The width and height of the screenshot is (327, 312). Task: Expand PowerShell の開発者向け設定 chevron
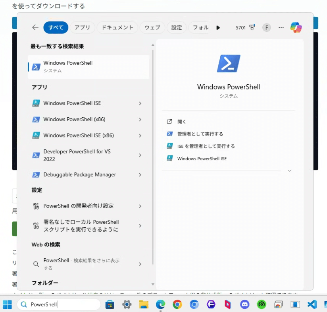[x=140, y=206]
